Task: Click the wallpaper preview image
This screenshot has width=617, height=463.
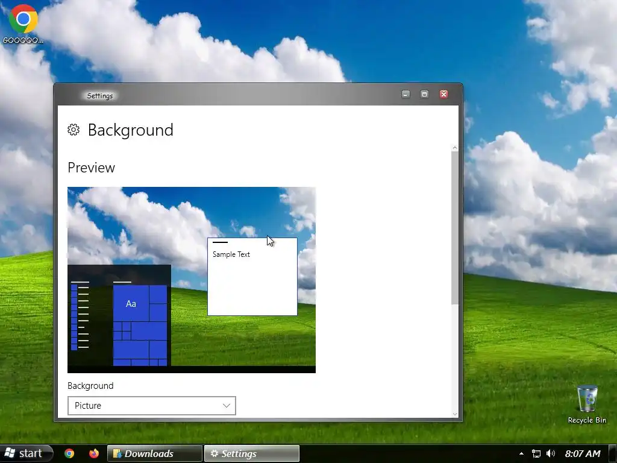Action: point(191,280)
